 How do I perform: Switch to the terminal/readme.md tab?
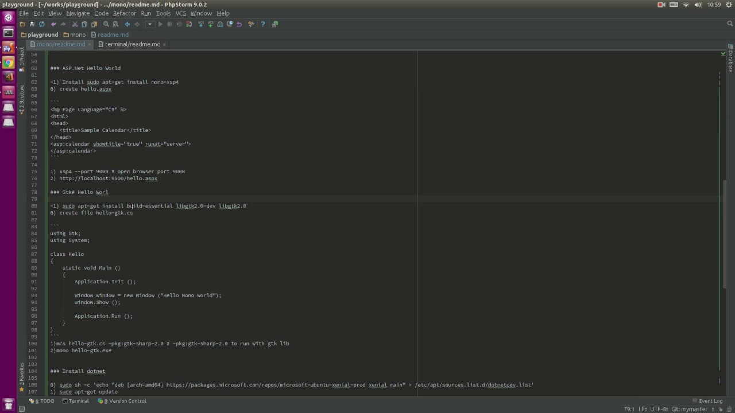pyautogui.click(x=133, y=44)
